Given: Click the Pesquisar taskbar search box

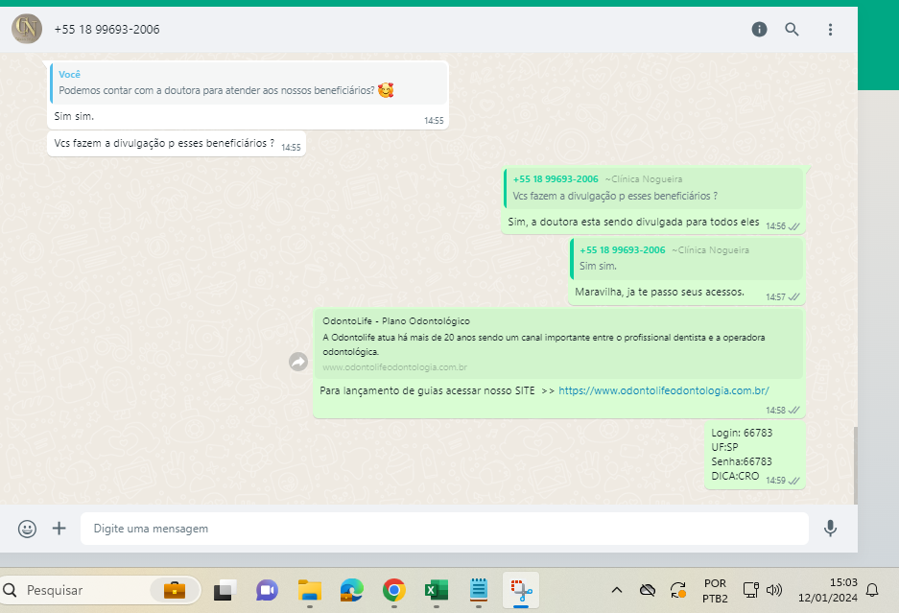Looking at the screenshot, I should coord(96,589).
